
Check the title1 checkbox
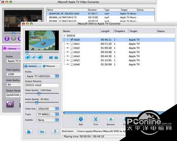tap(72, 44)
